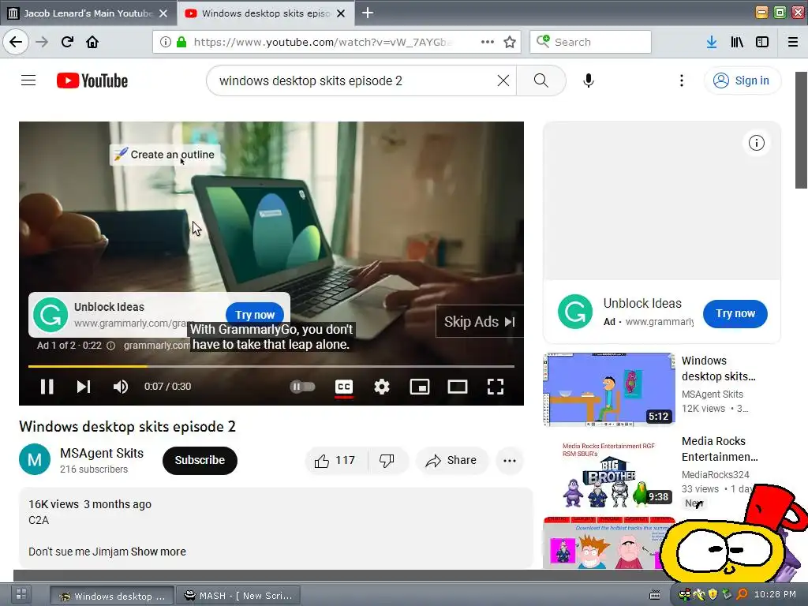Toggle closed captions CC button
Viewport: 808px width, 606px height.
pos(344,387)
